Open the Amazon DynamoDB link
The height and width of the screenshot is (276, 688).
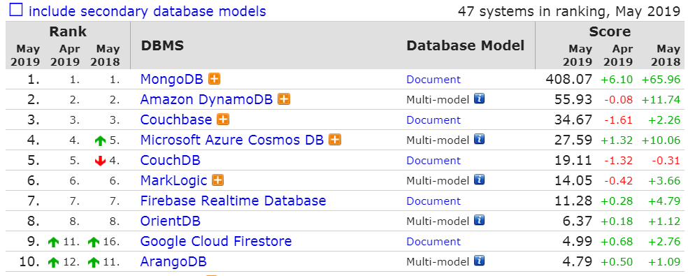point(206,100)
